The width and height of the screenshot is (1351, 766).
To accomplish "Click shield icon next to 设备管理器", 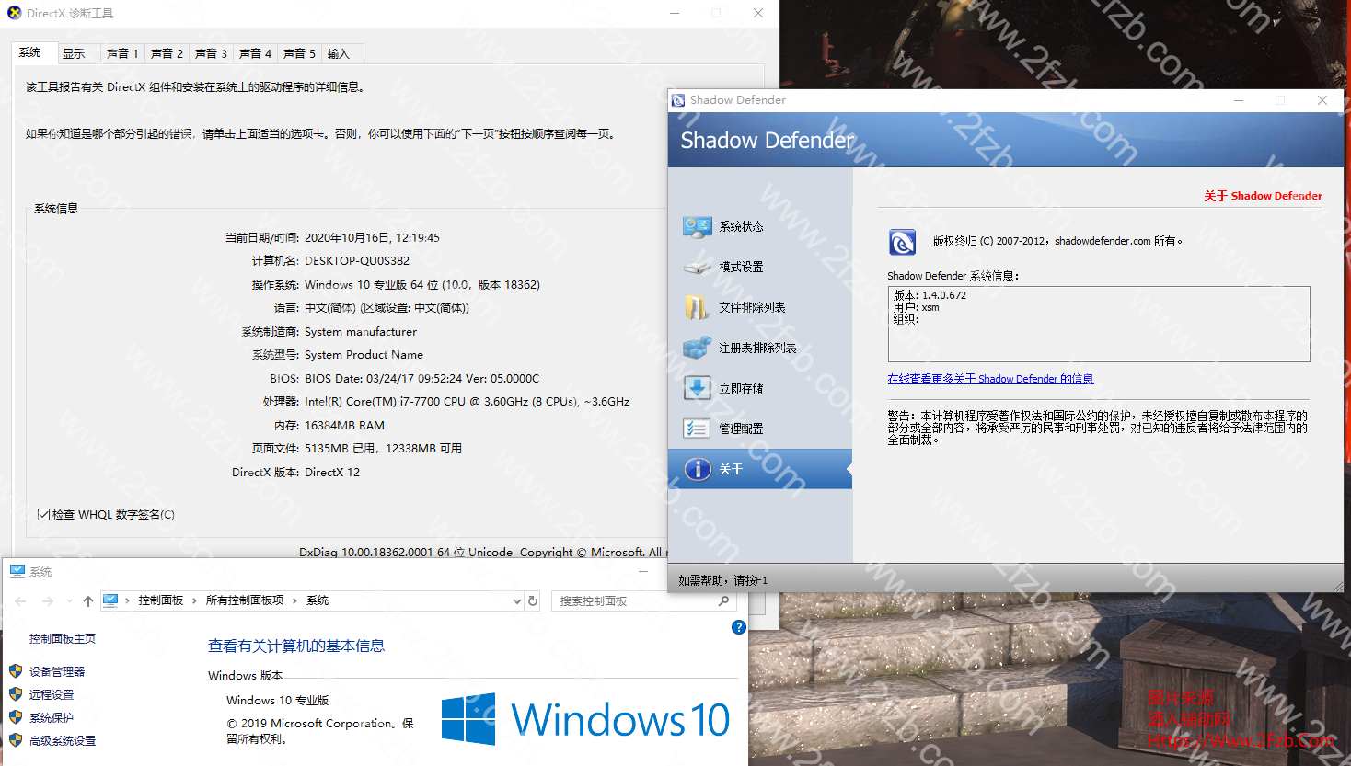I will [x=16, y=671].
